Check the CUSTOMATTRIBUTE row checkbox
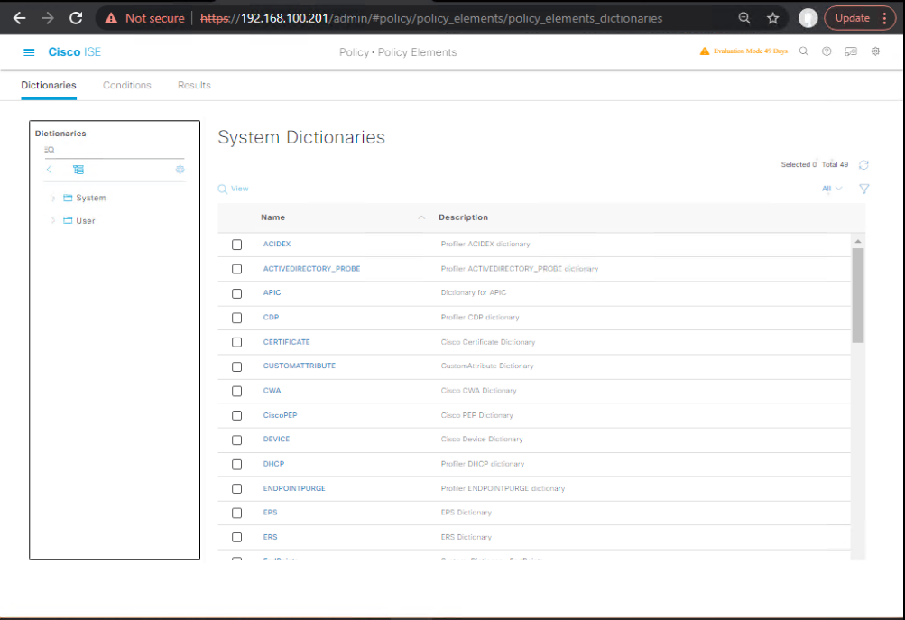 click(x=236, y=366)
